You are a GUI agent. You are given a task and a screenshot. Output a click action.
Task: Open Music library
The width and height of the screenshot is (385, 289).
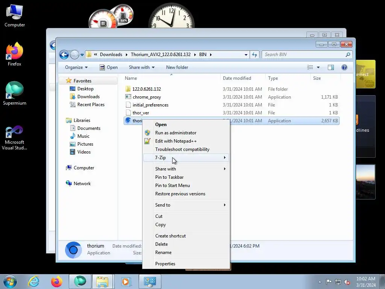(x=83, y=136)
